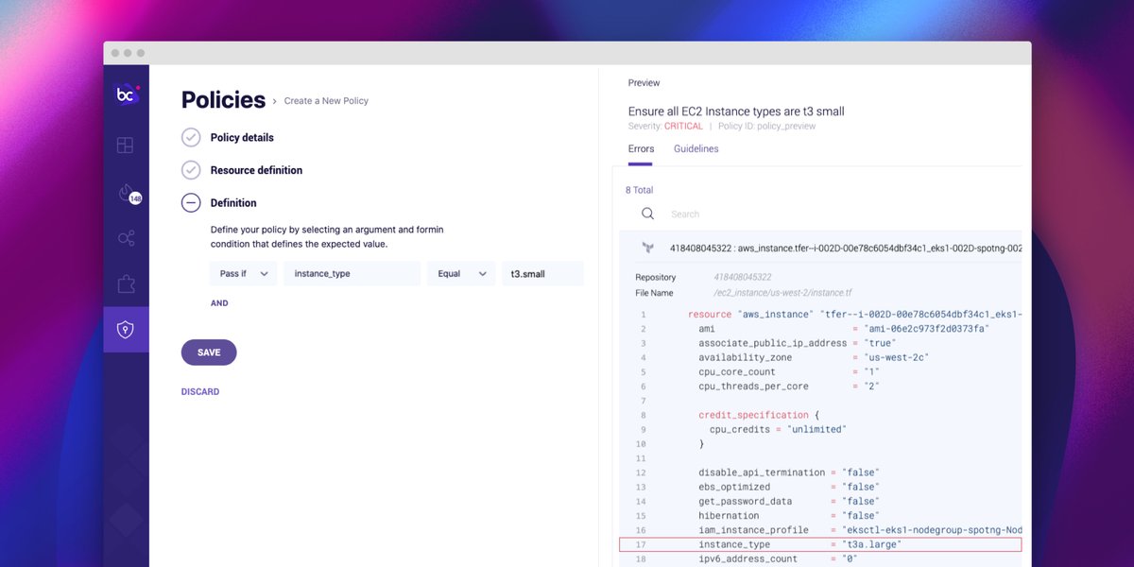Click the 8 Total count text
The height and width of the screenshot is (567, 1134).
coord(640,190)
